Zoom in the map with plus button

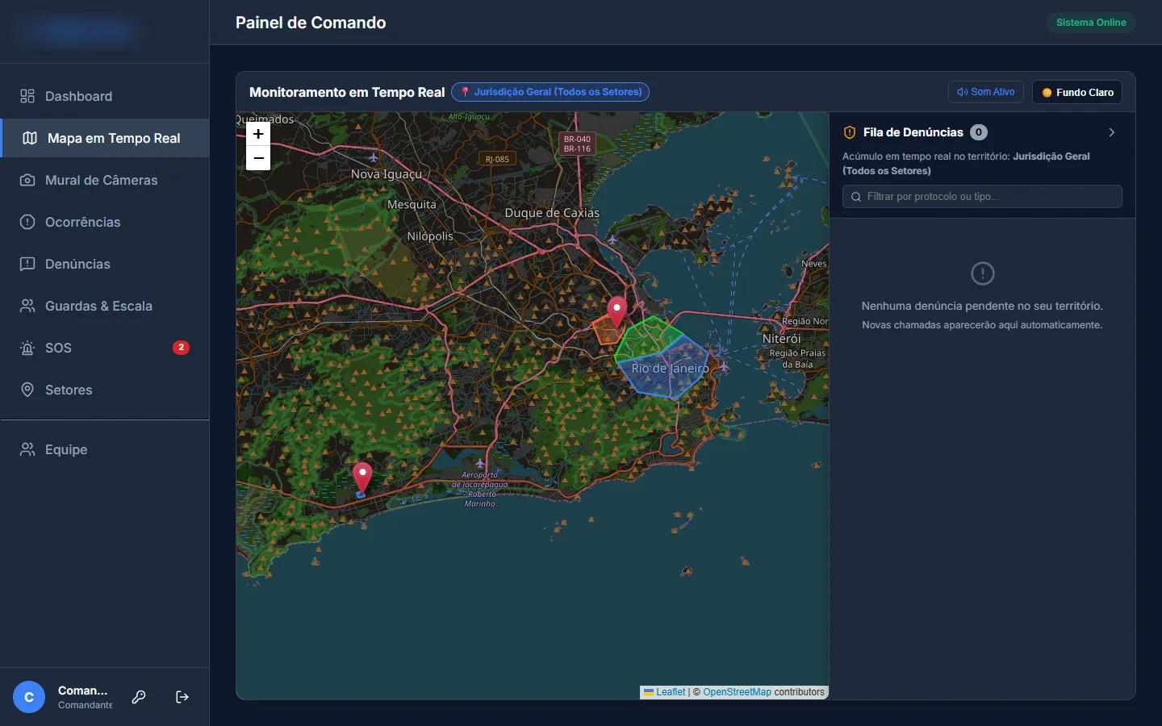258,134
